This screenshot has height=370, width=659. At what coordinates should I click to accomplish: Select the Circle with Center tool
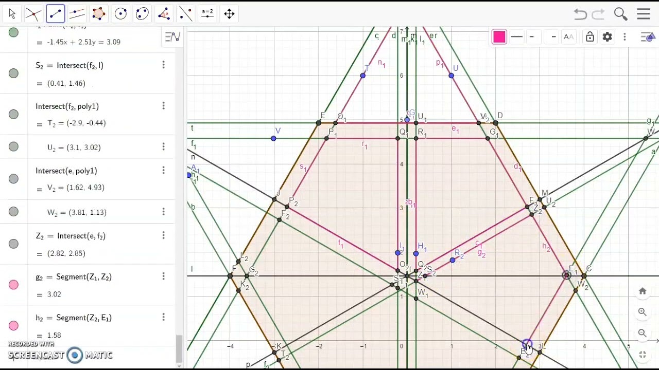[120, 14]
